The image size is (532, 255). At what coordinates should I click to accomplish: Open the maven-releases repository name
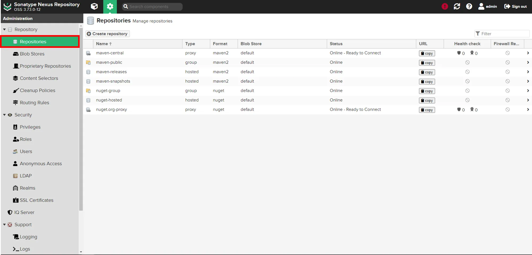tap(111, 72)
